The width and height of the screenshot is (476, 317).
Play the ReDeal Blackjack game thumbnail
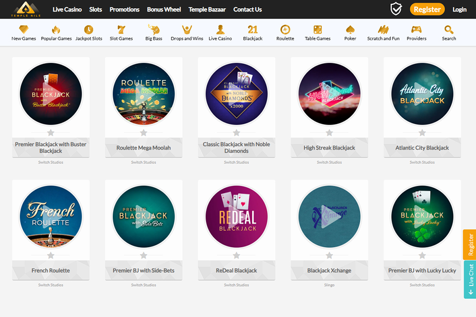(x=237, y=217)
